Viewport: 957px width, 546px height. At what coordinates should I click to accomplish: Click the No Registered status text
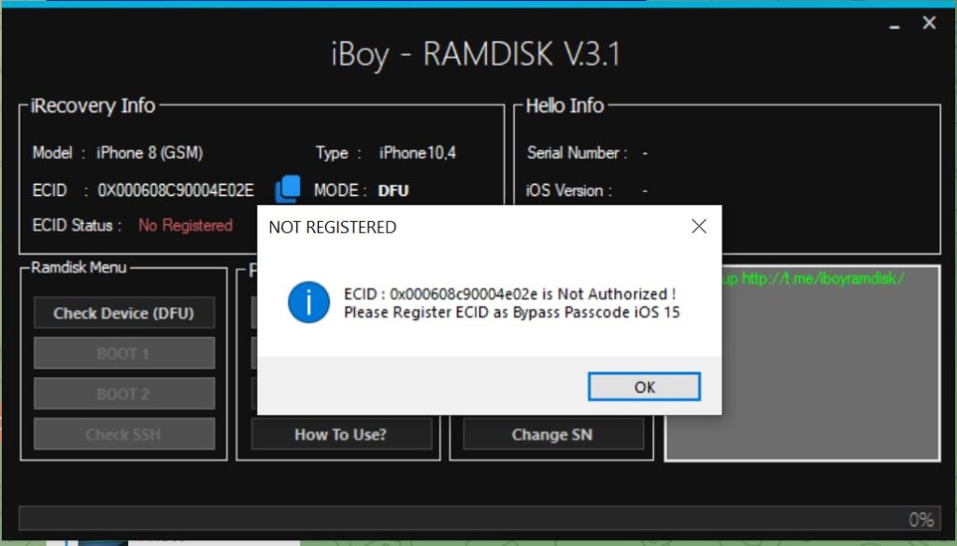point(186,226)
